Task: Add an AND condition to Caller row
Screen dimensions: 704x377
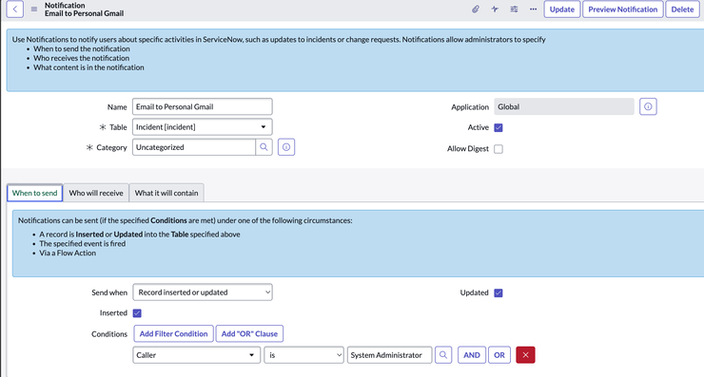Action: point(472,355)
